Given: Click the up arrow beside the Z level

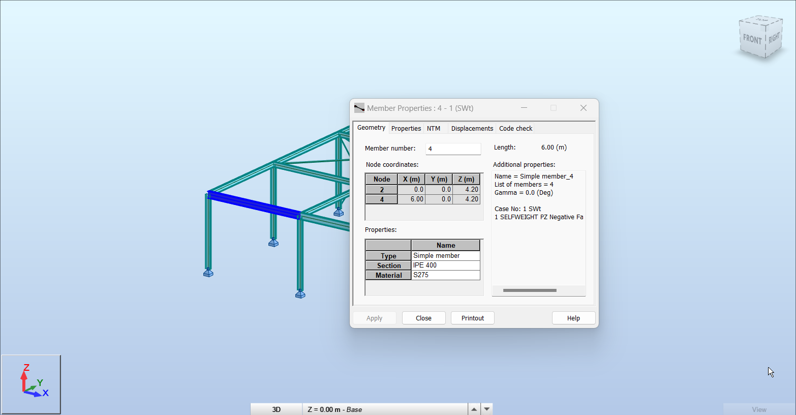Looking at the screenshot, I should pos(474,409).
